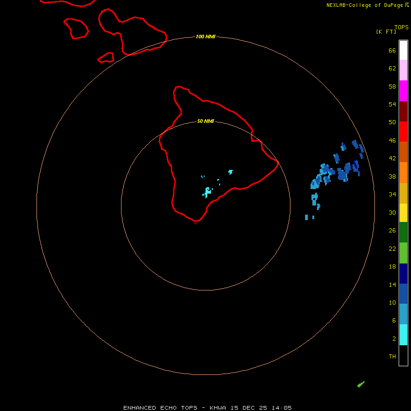The width and height of the screenshot is (411, 411).
Task: Select the burnt orange legend swatch
Action: click(x=403, y=152)
